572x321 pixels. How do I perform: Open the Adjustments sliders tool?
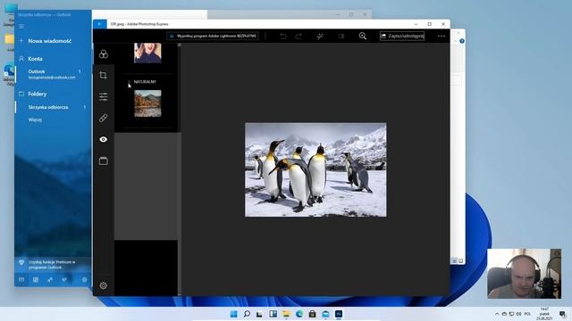click(104, 96)
